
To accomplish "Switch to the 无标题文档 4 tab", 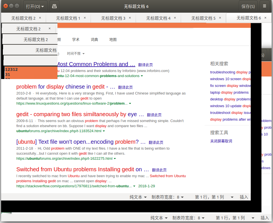I will click(158, 18).
